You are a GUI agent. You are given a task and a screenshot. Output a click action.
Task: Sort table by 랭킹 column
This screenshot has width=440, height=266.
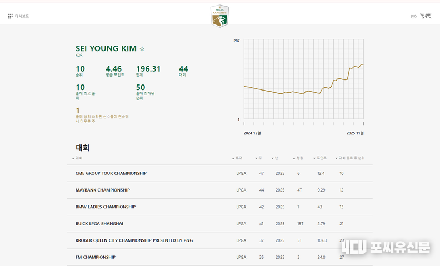coord(299,158)
